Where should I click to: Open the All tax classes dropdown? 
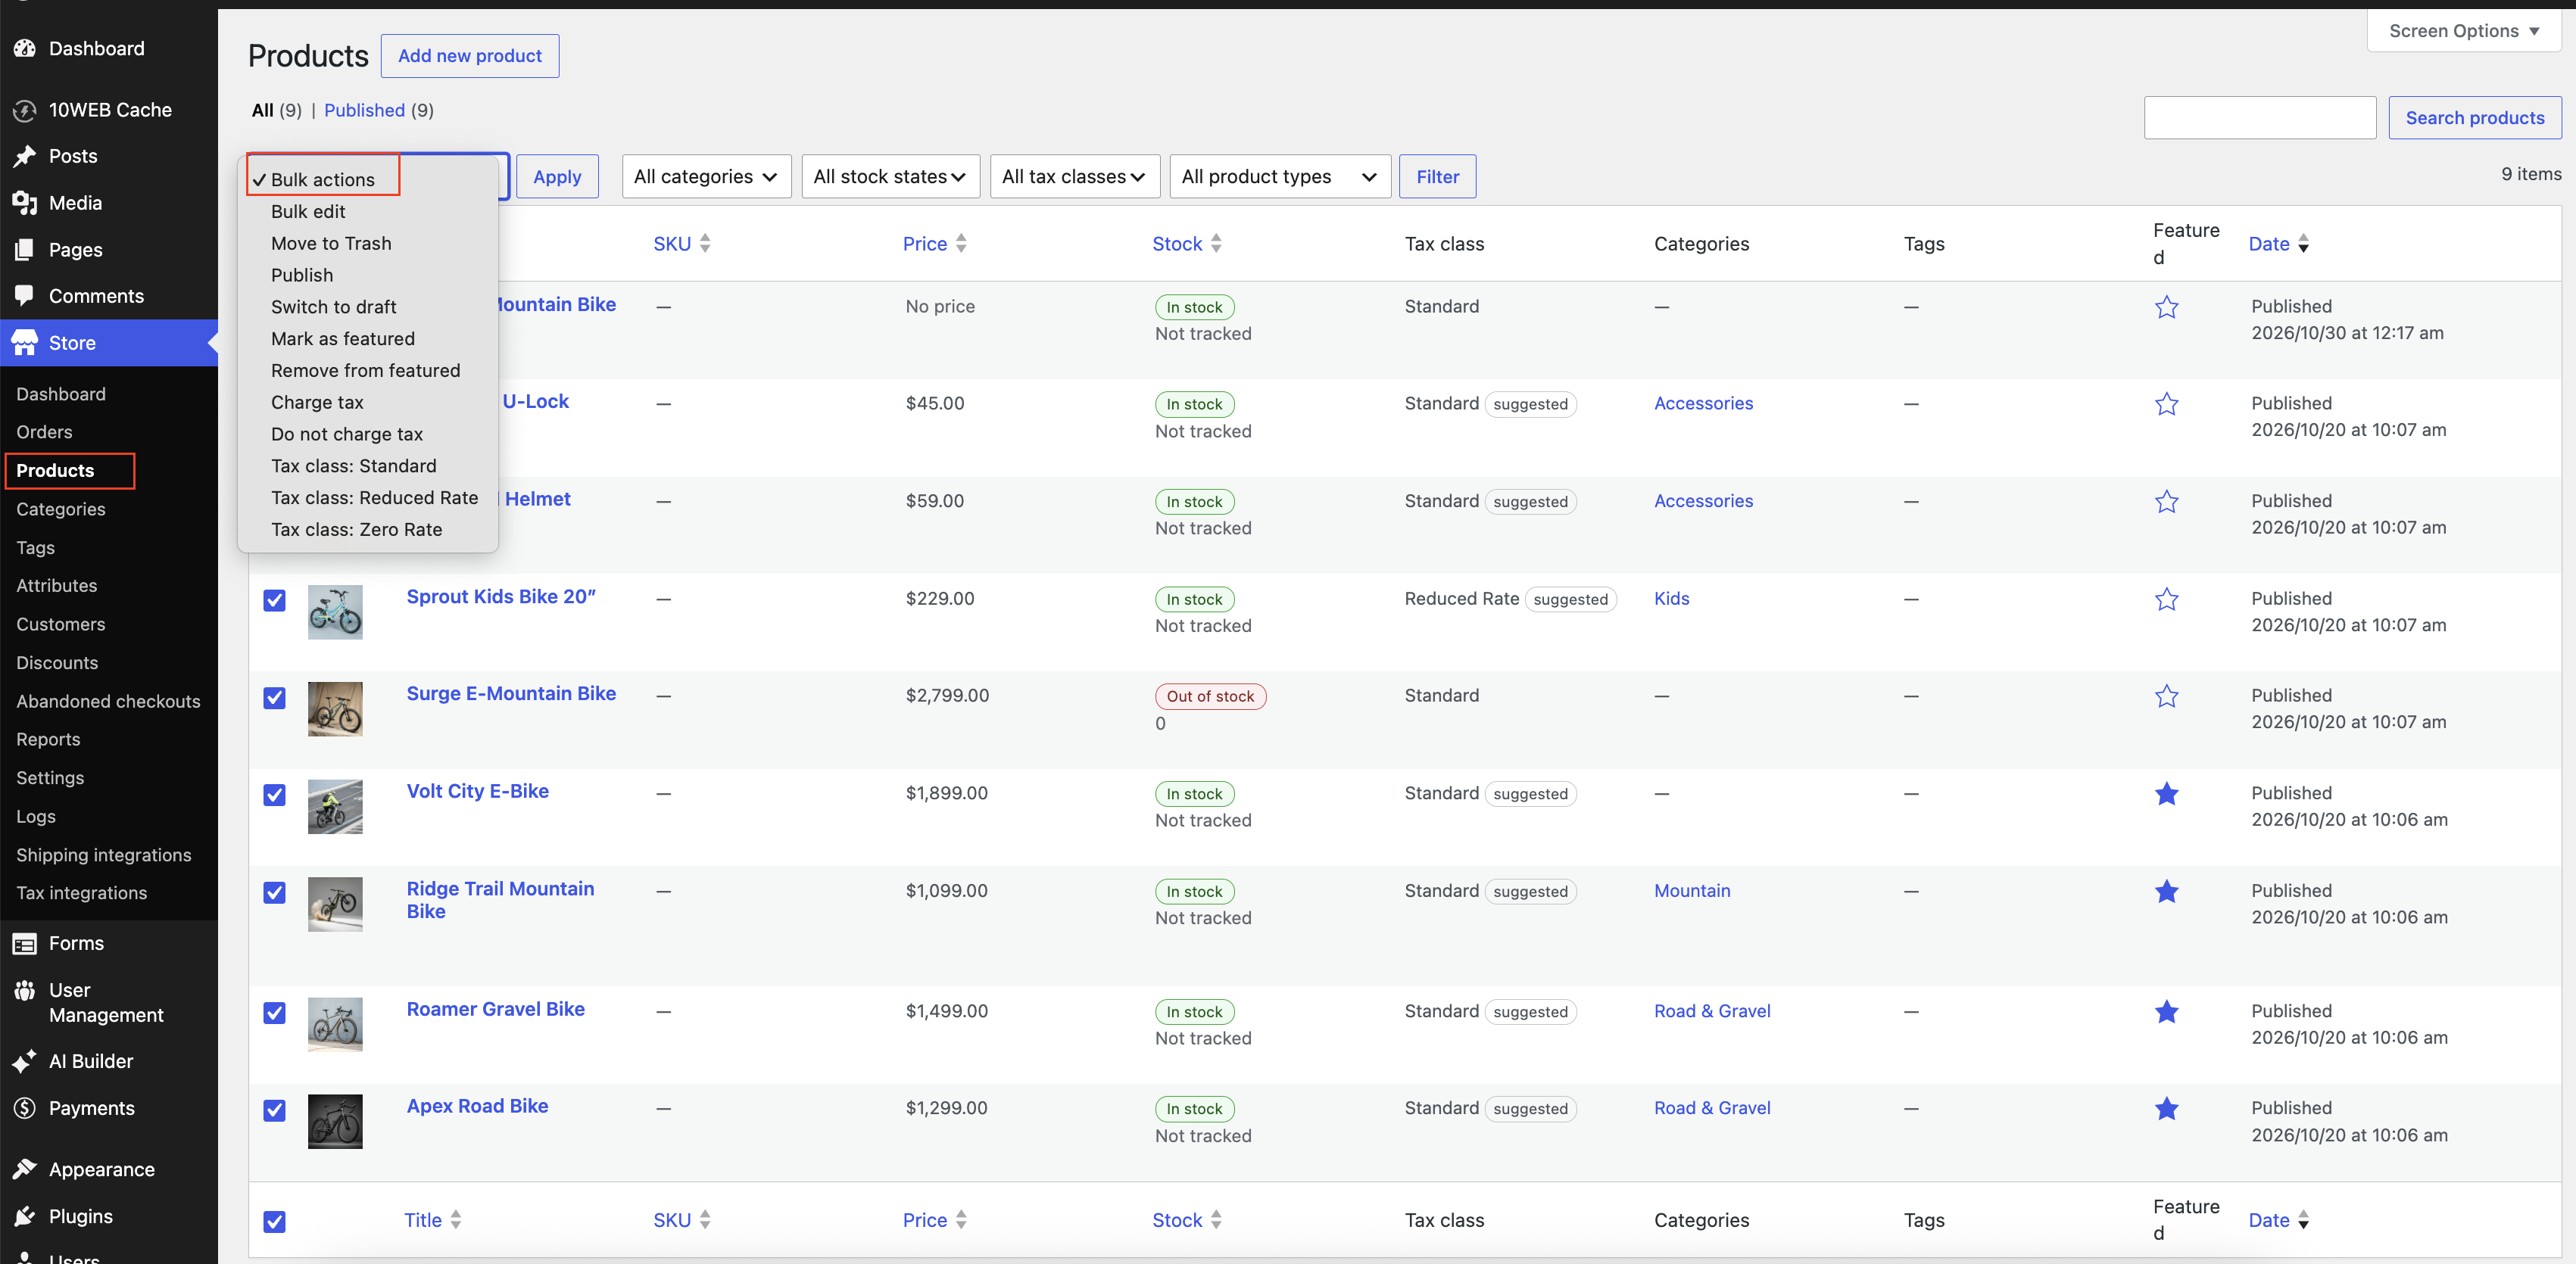(1074, 177)
